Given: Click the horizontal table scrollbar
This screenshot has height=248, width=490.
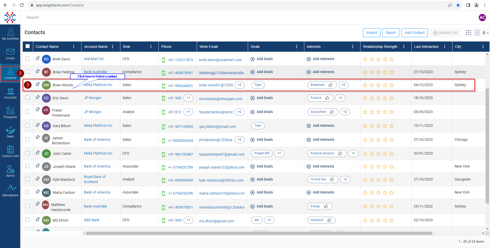Looking at the screenshot, I should pyautogui.click(x=259, y=233).
